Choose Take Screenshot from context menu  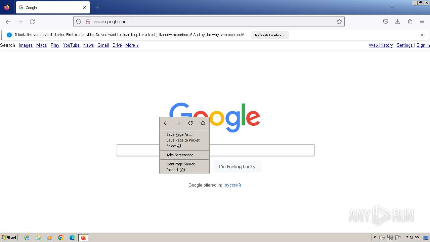tap(184, 155)
